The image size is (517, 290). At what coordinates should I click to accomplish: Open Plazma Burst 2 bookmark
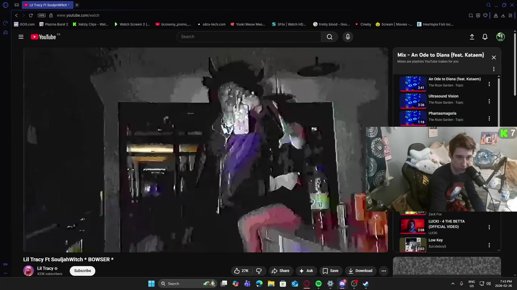coord(53,24)
